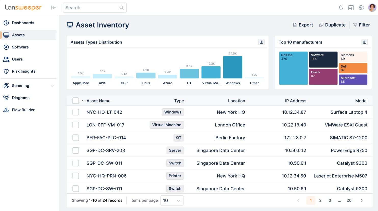Go to page 20
This screenshot has height=211, width=378.
349,201
